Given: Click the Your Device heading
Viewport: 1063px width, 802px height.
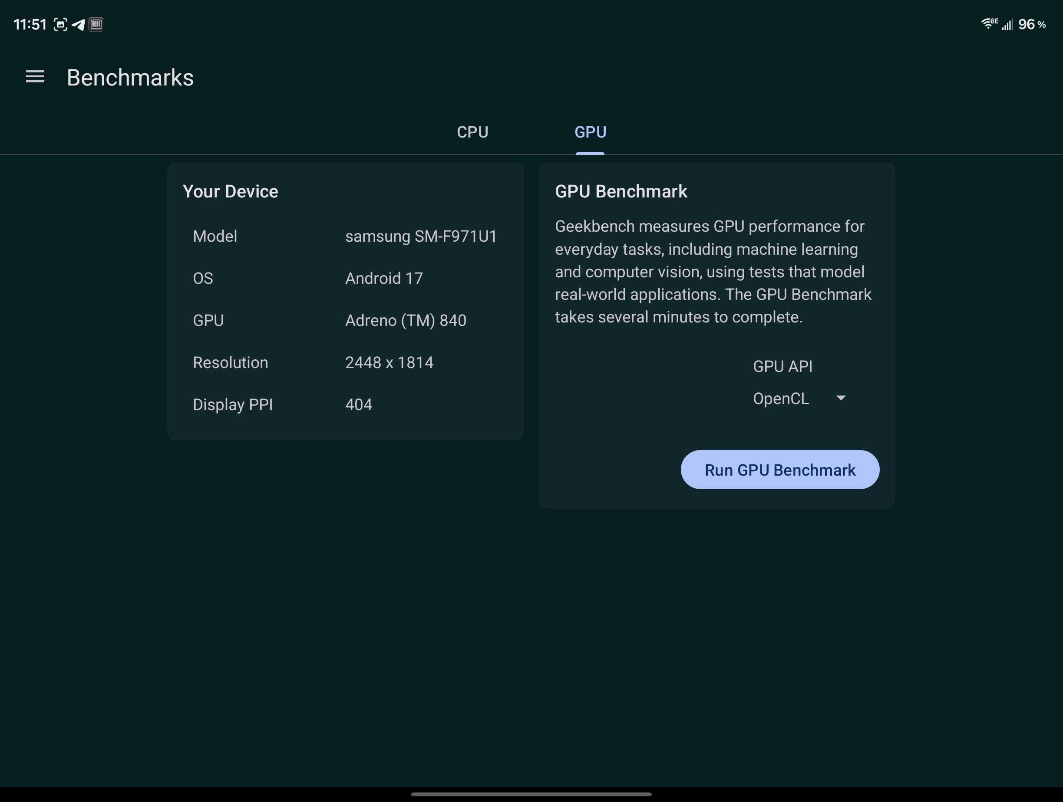Looking at the screenshot, I should pos(230,192).
